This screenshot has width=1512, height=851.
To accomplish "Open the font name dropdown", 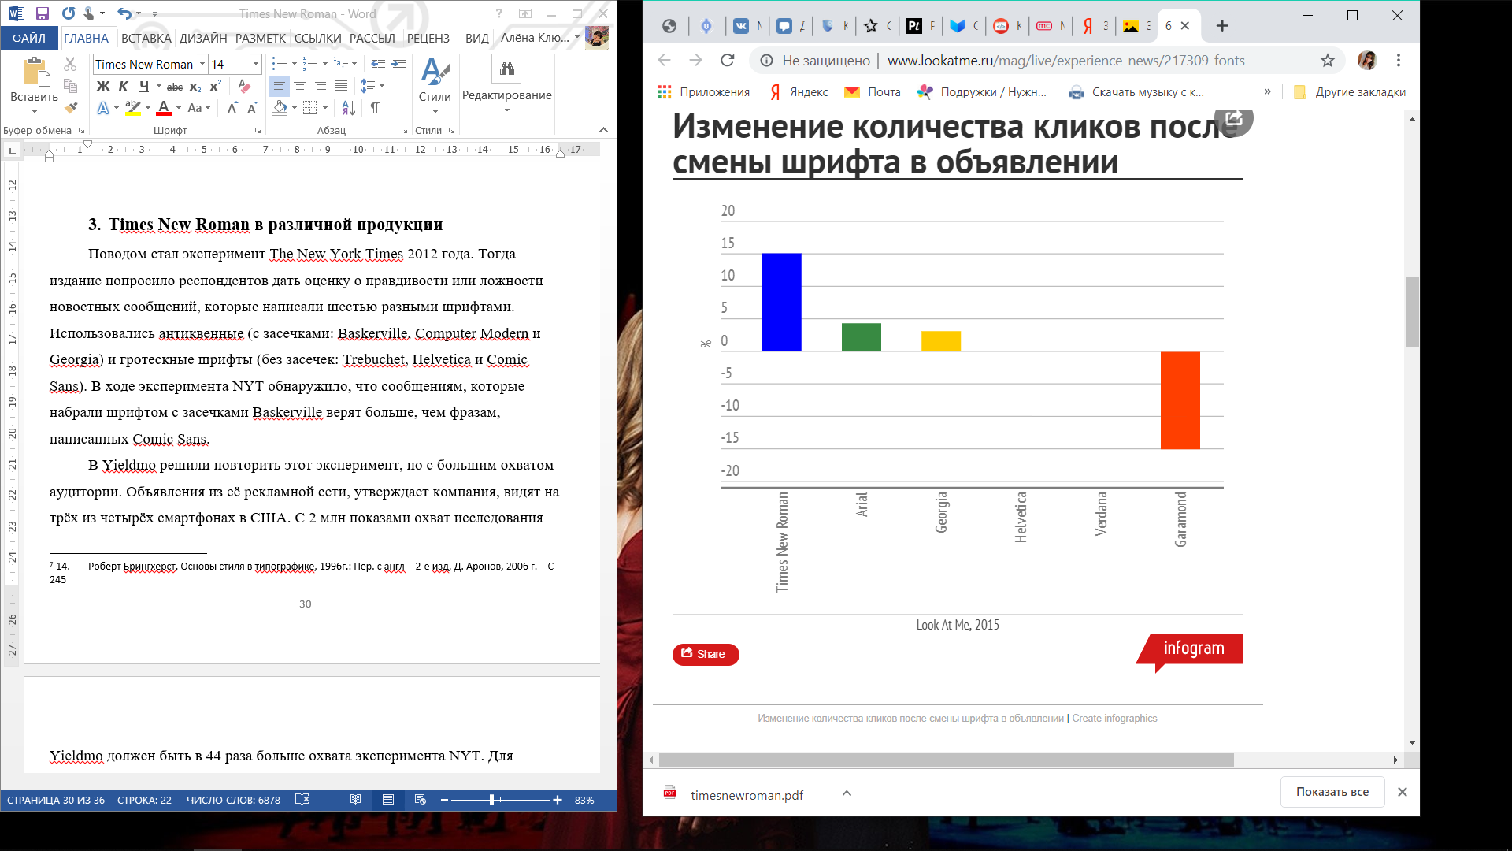I will click(x=202, y=64).
